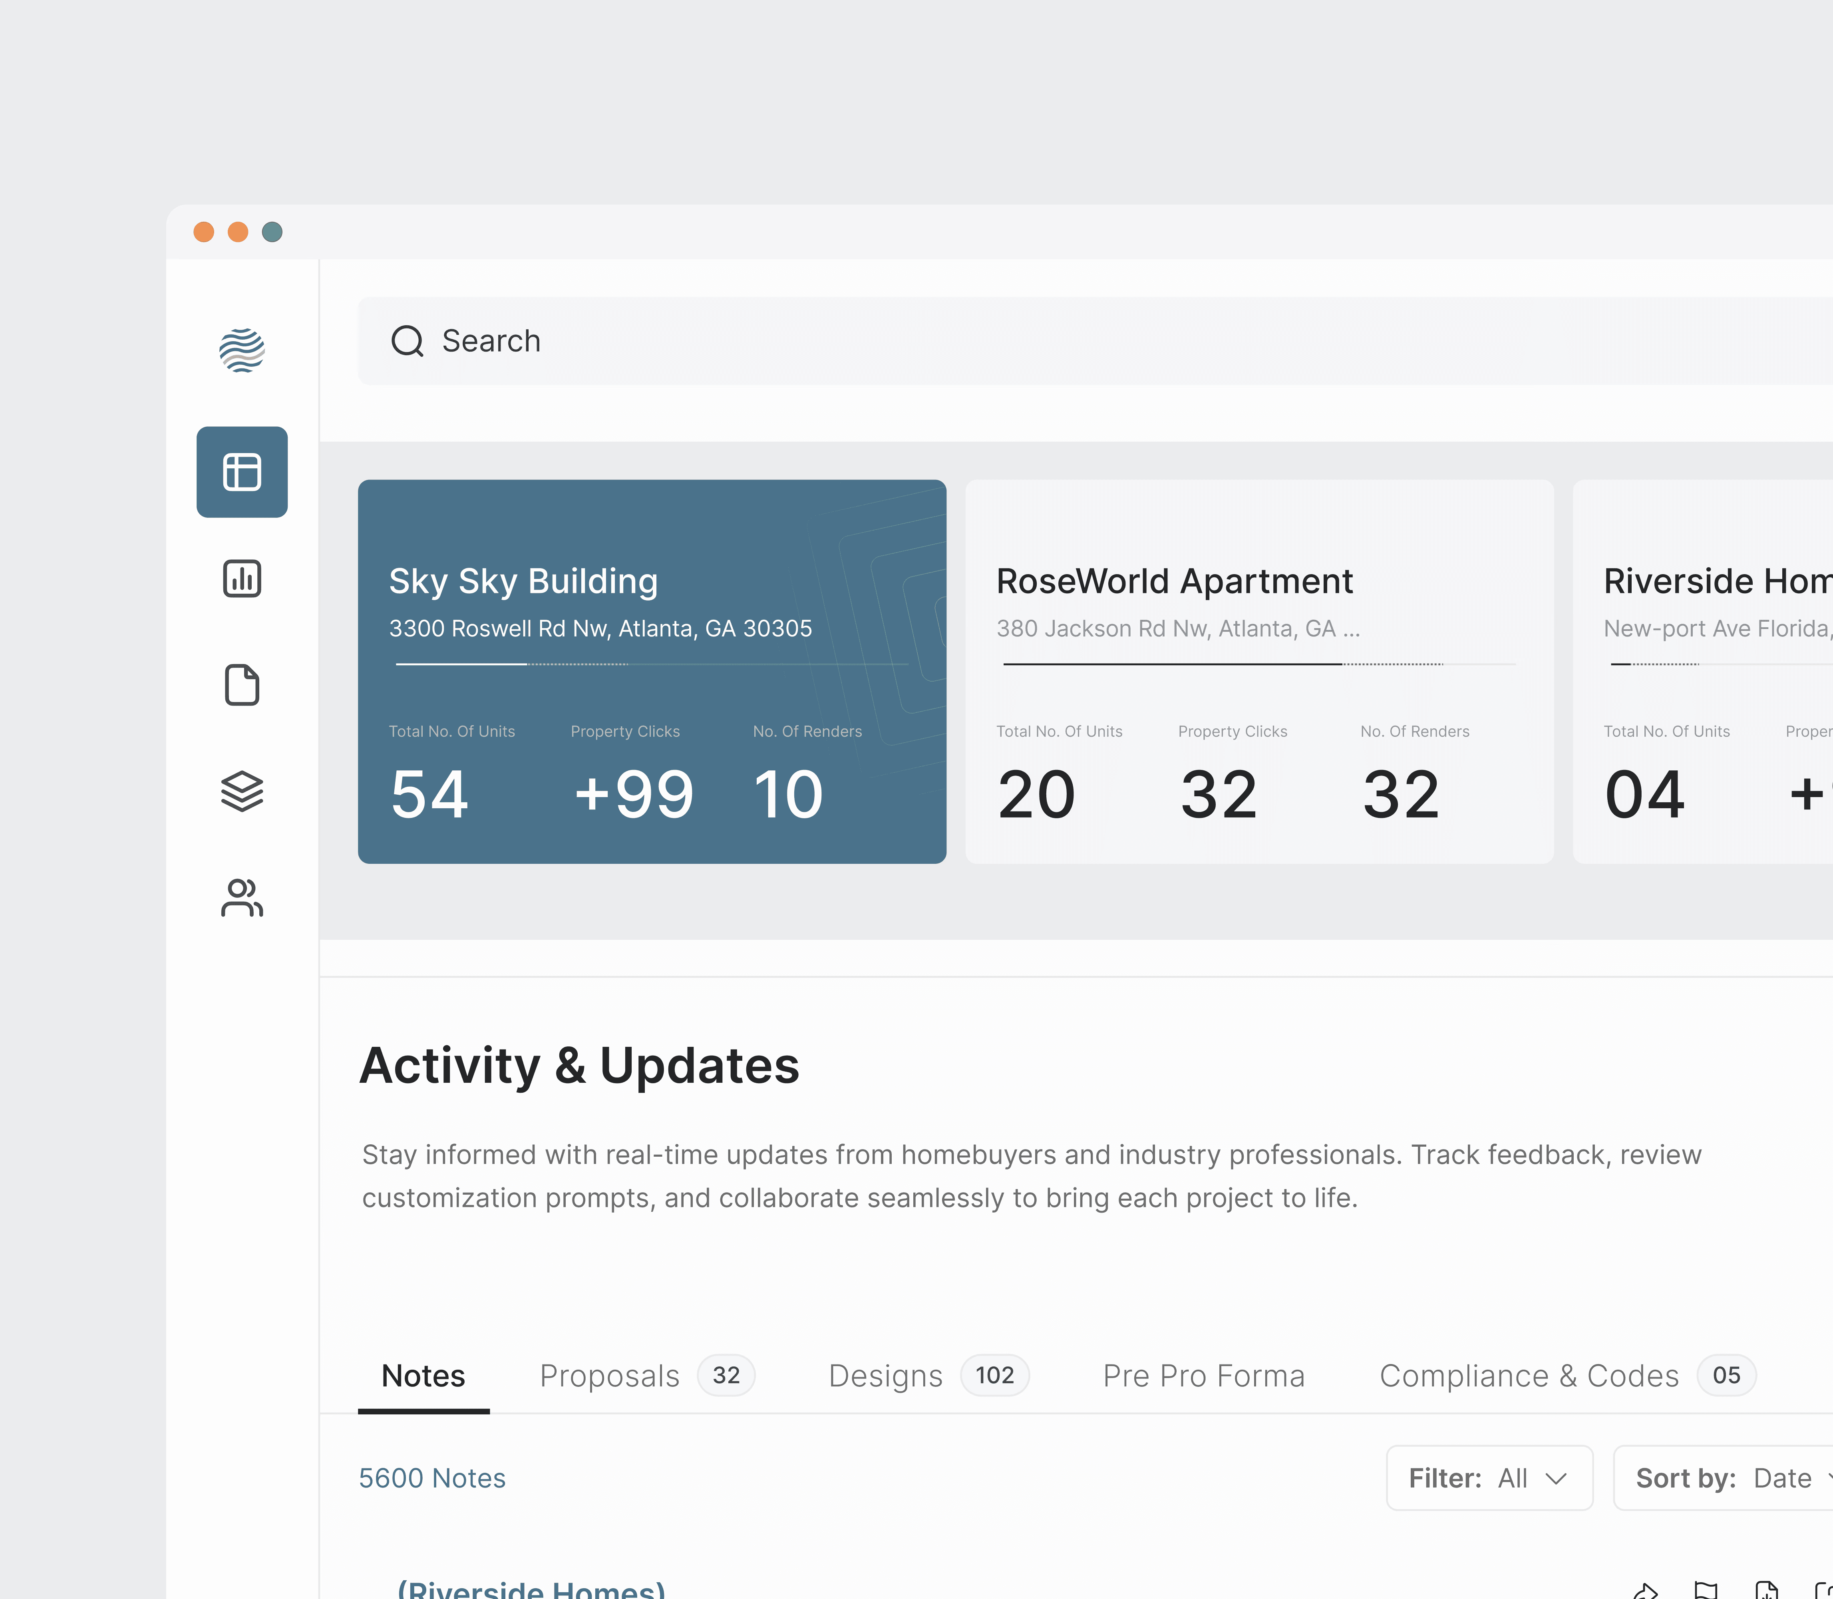1833x1599 pixels.
Task: Click the "05" badge beside Compliance & Codes
Action: tap(1727, 1376)
